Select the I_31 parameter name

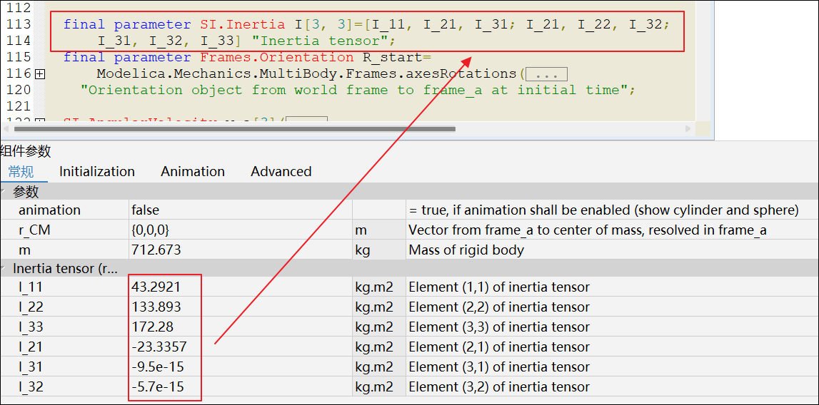tap(30, 367)
